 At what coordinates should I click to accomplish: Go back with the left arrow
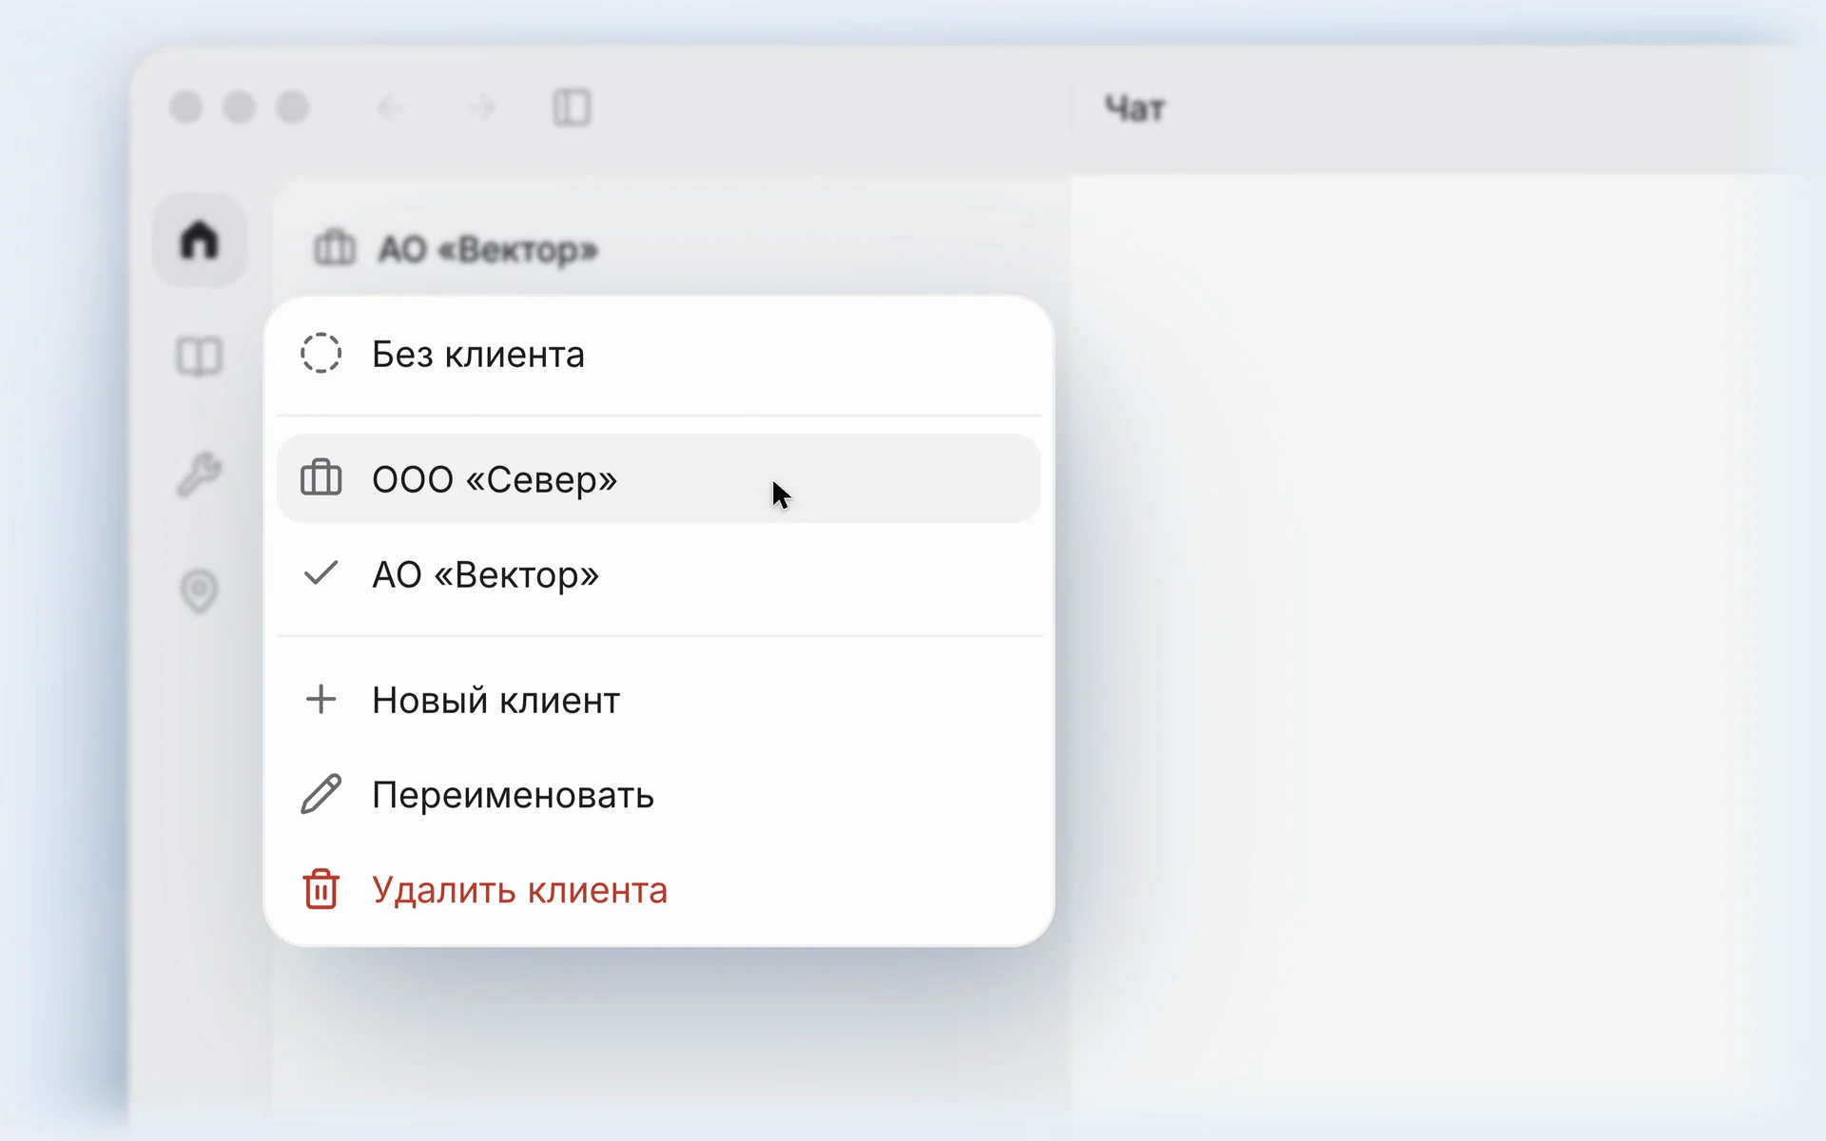(x=391, y=107)
